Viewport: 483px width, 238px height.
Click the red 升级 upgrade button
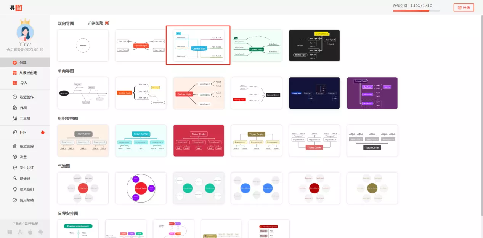tap(464, 8)
